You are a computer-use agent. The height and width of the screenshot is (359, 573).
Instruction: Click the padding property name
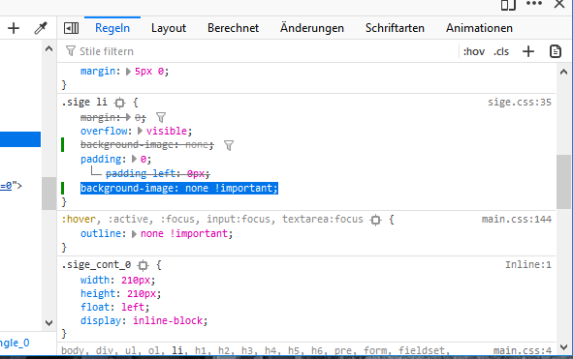[x=101, y=159]
